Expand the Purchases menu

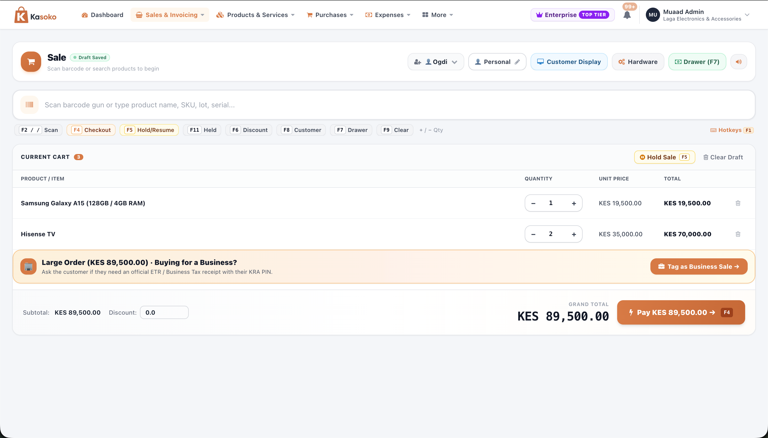(x=330, y=15)
